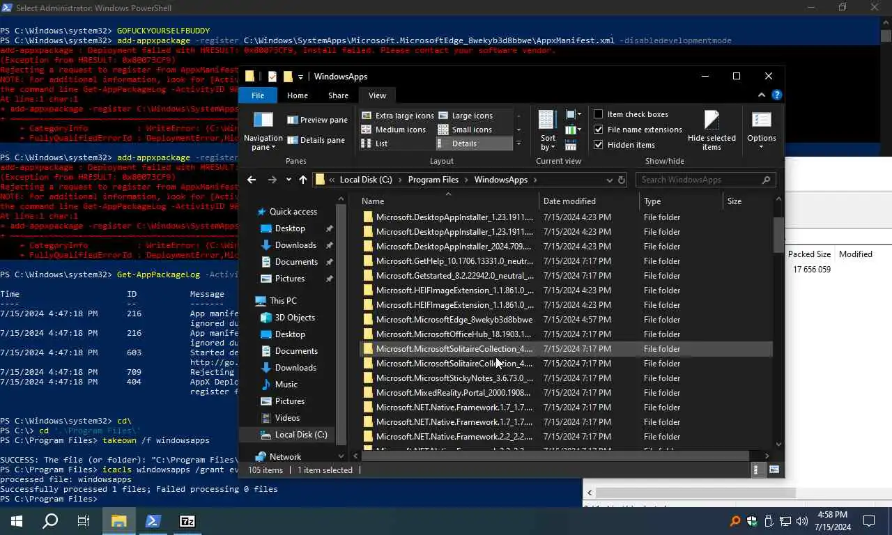Open the Navigation pane dropdown button
This screenshot has width=892, height=535.
pos(263,131)
